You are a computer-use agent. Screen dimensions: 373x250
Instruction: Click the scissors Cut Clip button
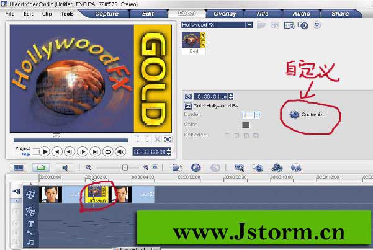point(157,140)
